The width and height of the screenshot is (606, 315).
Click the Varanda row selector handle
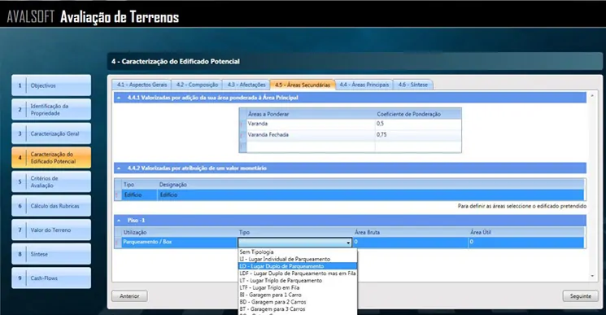(x=242, y=124)
